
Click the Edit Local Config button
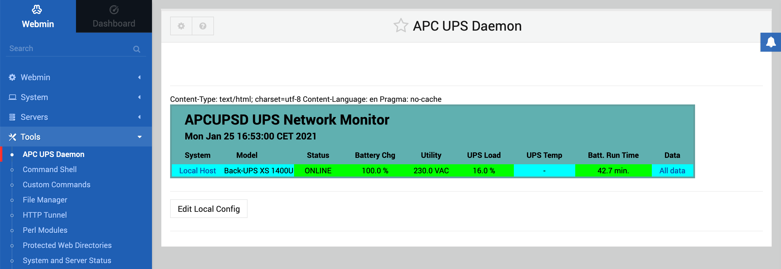209,209
